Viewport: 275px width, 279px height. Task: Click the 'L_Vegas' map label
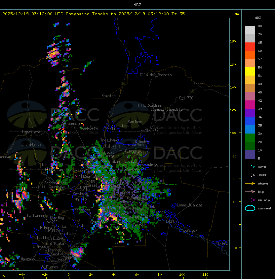tap(38, 186)
